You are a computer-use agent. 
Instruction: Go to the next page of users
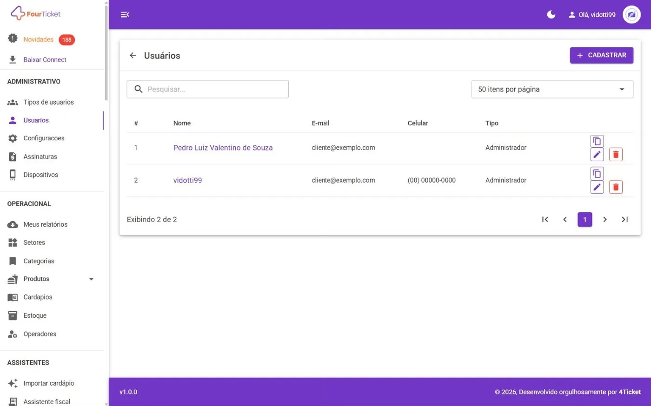(605, 219)
